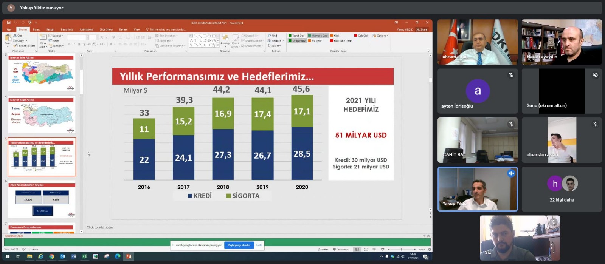Open the Animations tab

pyautogui.click(x=86, y=29)
